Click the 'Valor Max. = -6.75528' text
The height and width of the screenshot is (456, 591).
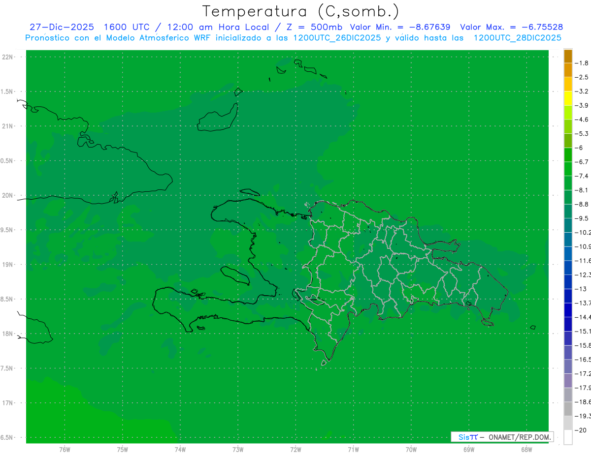point(511,27)
